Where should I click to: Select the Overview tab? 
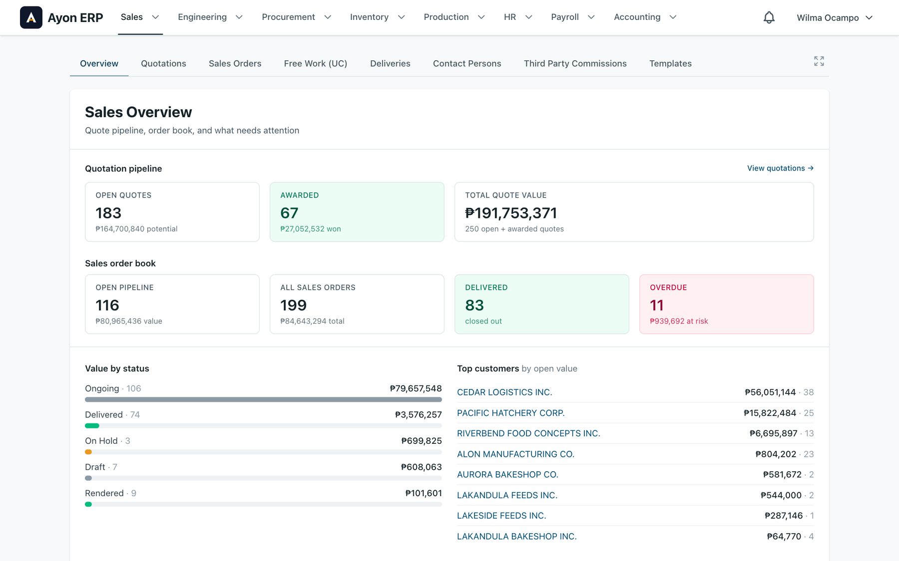click(99, 64)
